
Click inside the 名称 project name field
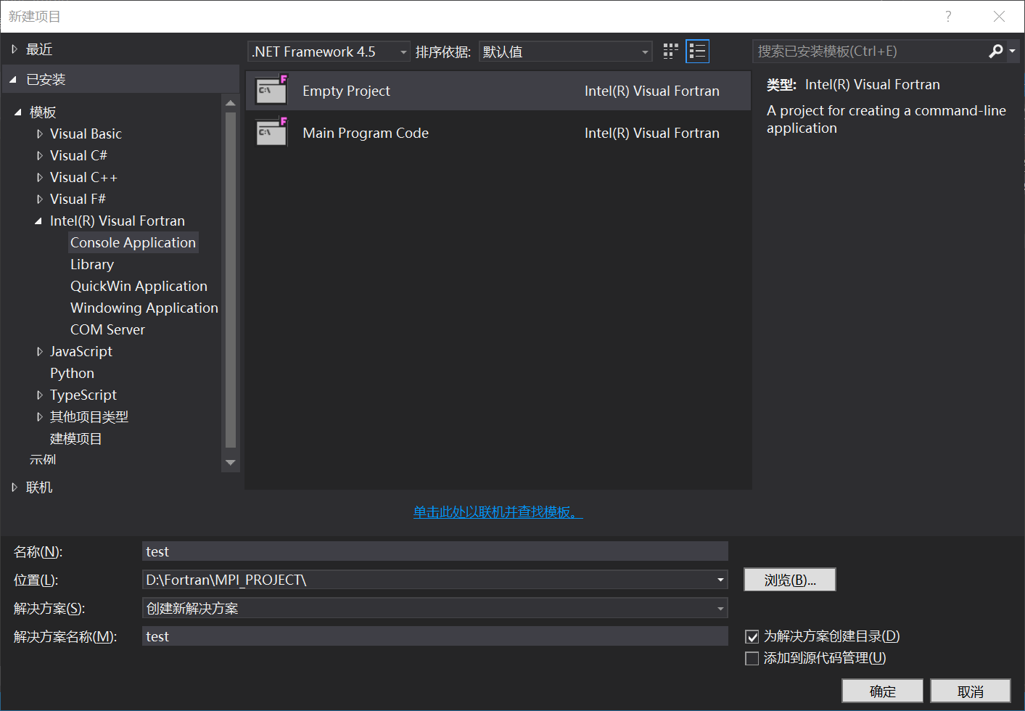coord(435,551)
